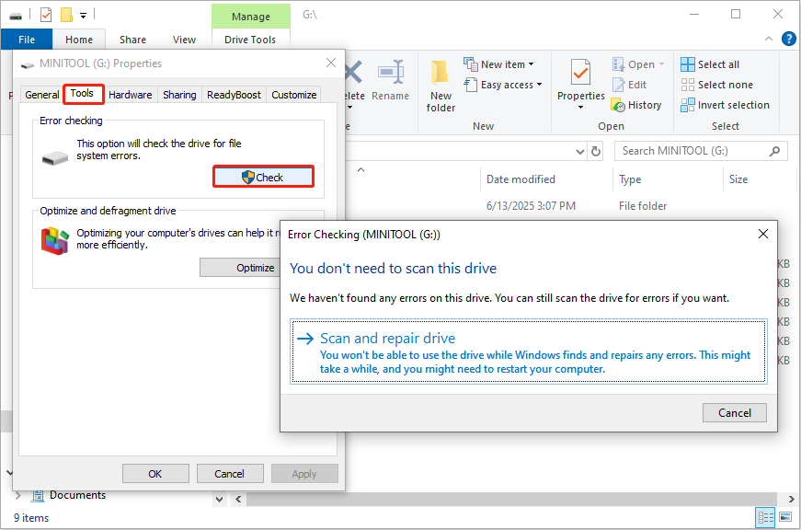Viewport: 801px width, 530px height.
Task: Open the Hardware tab
Action: 131,95
